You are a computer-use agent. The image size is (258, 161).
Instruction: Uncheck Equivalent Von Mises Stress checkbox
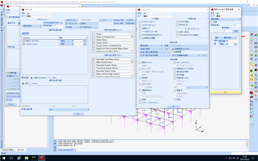93,60
